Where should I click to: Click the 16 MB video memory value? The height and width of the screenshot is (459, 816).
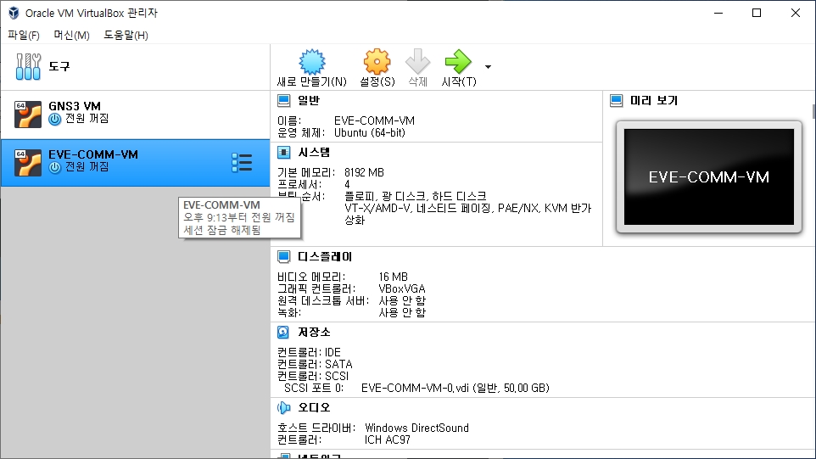pyautogui.click(x=393, y=277)
